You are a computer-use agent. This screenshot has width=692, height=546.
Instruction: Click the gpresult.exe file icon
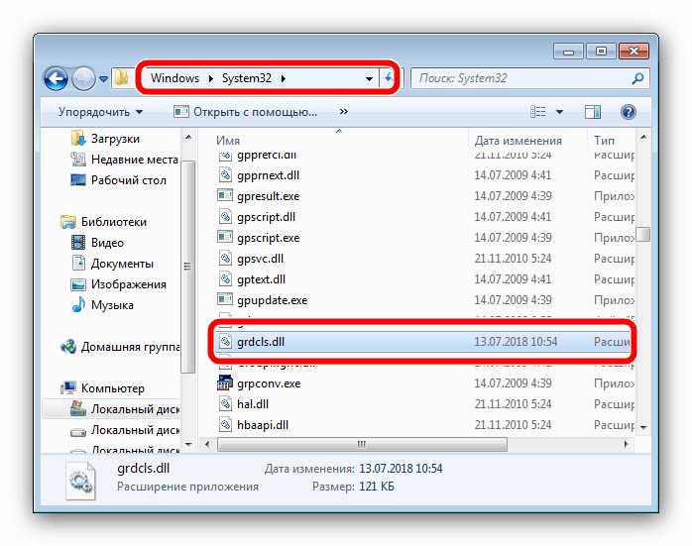click(225, 195)
